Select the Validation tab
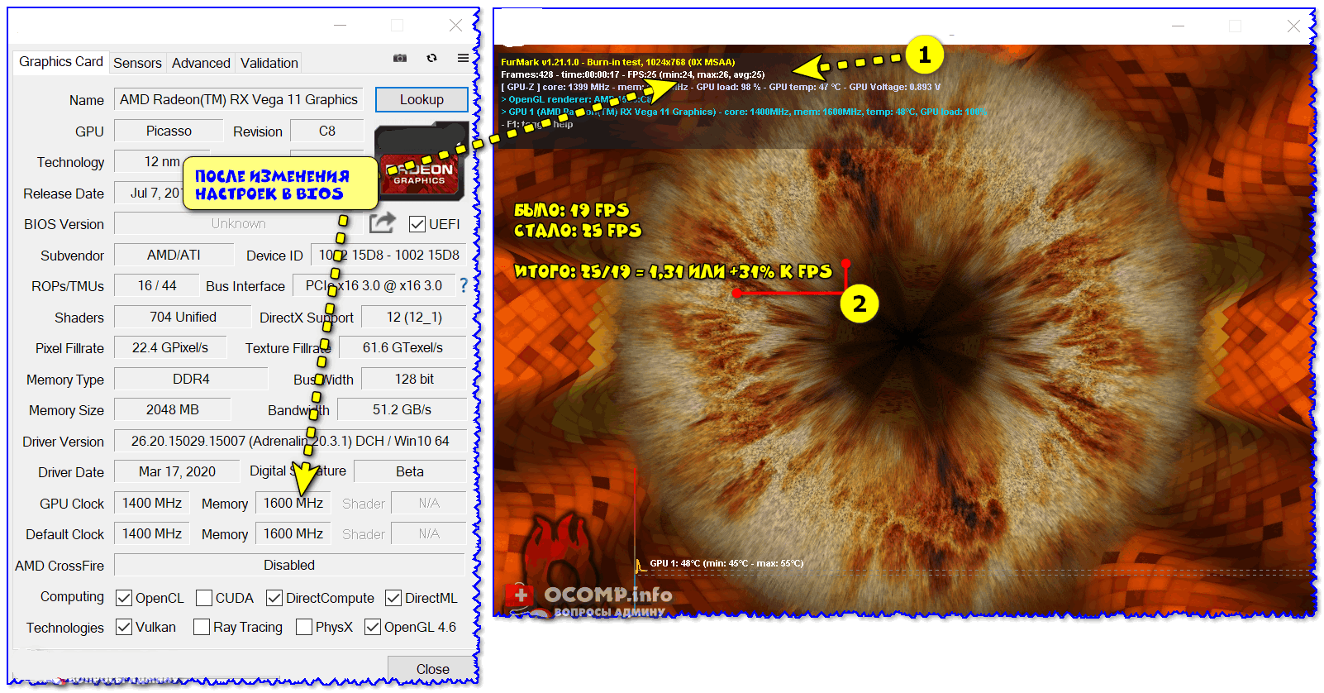The height and width of the screenshot is (693, 1324). click(269, 63)
